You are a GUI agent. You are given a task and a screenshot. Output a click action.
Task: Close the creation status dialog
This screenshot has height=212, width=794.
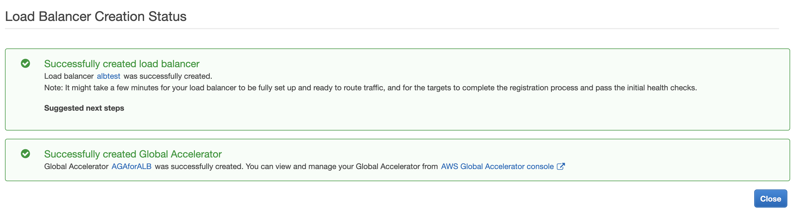770,199
